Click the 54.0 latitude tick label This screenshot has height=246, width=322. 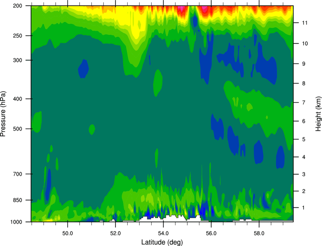[x=163, y=234]
